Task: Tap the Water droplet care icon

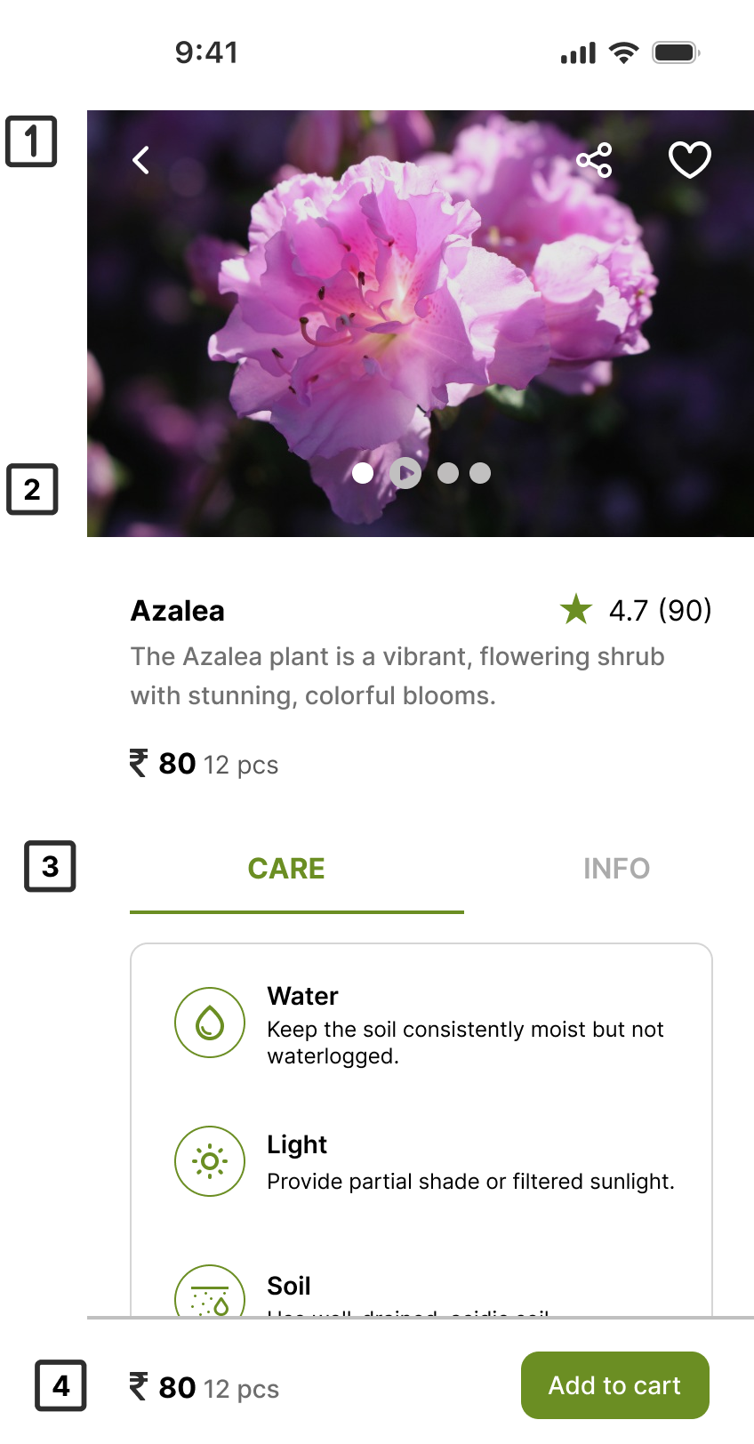Action: pyautogui.click(x=210, y=1023)
